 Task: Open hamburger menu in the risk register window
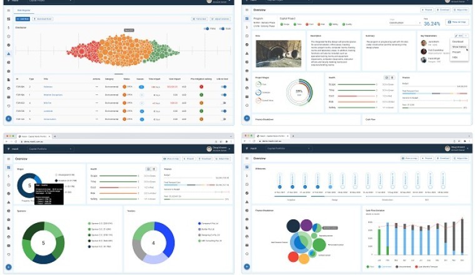9,11
